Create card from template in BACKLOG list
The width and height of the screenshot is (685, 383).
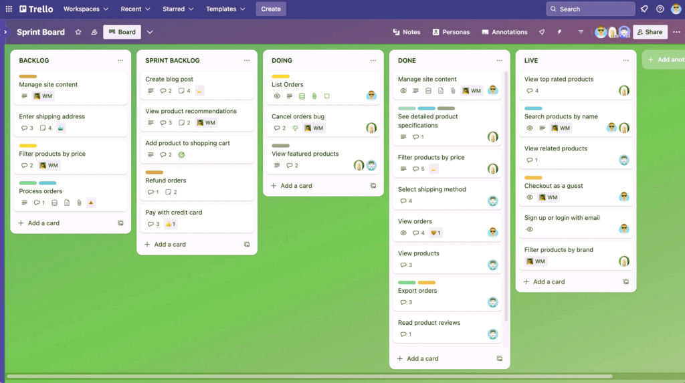(x=120, y=223)
